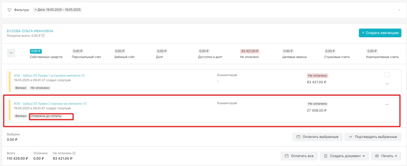Click the 83 421.00 ₽ Не оплачено balance
407x166 pixels.
click(250, 51)
